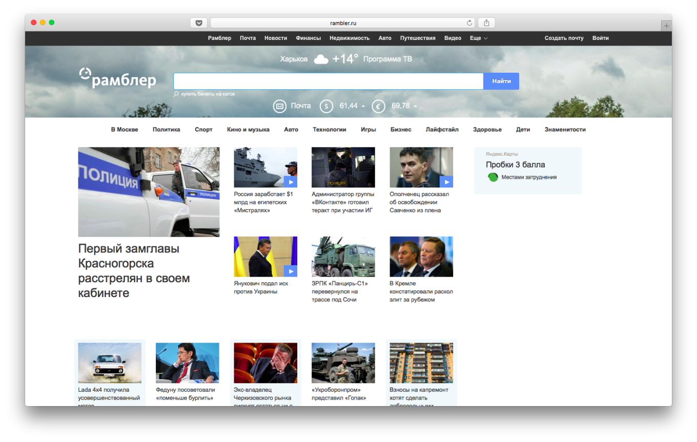The width and height of the screenshot is (697, 442).
Task: Open article «Укроборонпром» представил «Гопак»
Action: (x=339, y=394)
